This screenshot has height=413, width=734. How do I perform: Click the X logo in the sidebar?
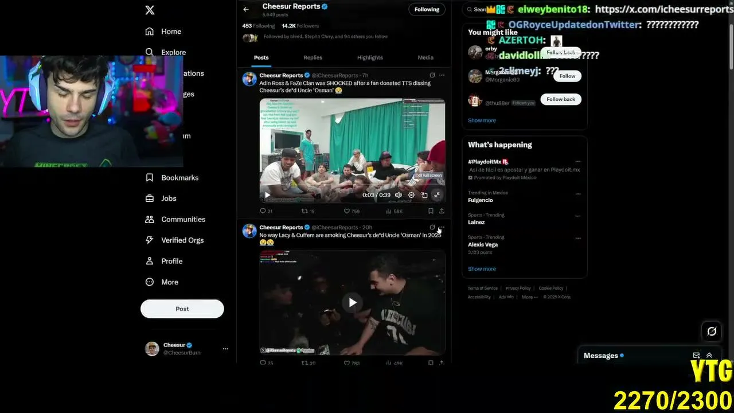point(150,10)
